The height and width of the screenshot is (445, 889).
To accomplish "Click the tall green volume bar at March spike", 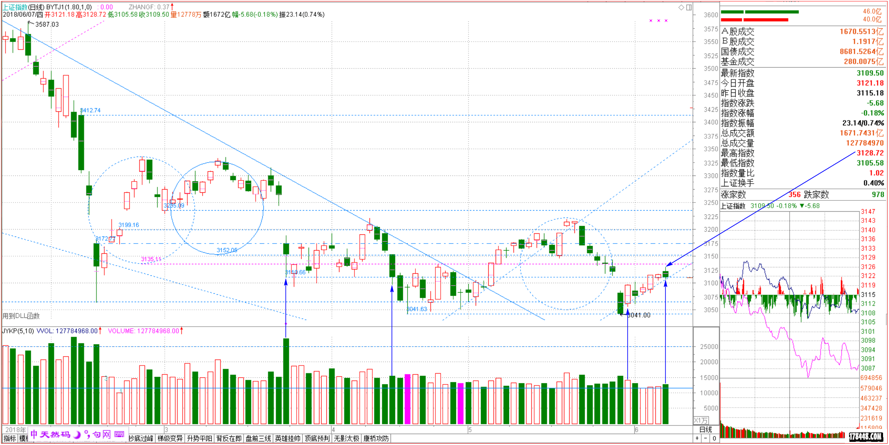I will coord(286,381).
